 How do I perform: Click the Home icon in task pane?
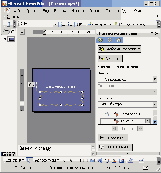(119, 40)
